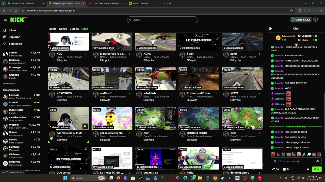Image resolution: width=325 pixels, height=182 pixels.
Task: Click the Kick 'Buscar' search field
Action: coord(162,20)
